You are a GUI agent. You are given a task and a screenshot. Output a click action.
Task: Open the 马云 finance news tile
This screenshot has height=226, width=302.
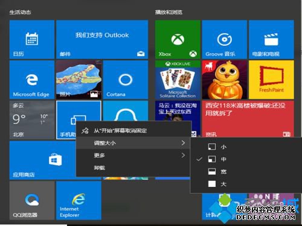(x=178, y=111)
